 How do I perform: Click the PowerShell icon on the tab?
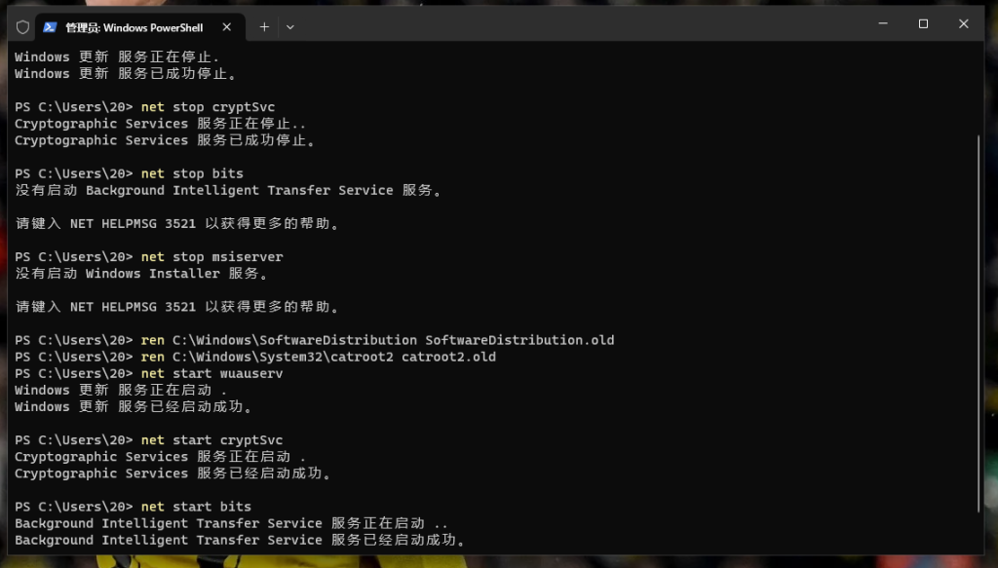tap(50, 27)
